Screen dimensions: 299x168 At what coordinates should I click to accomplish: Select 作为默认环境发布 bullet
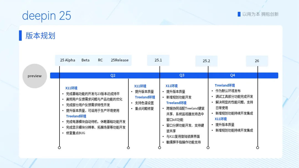[228, 91]
